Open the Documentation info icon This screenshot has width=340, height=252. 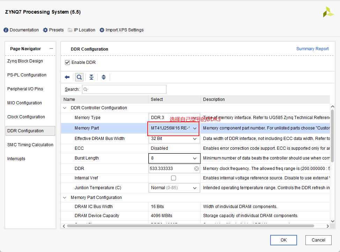(6, 30)
